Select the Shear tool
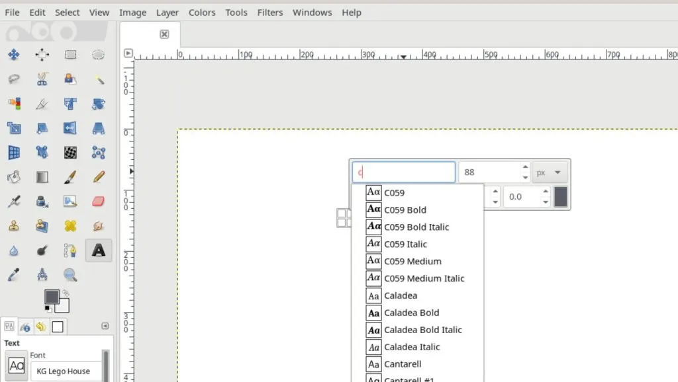This screenshot has height=382, width=678. (x=42, y=128)
